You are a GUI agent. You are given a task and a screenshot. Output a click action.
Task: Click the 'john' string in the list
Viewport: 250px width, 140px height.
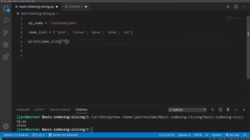(x=61, y=32)
